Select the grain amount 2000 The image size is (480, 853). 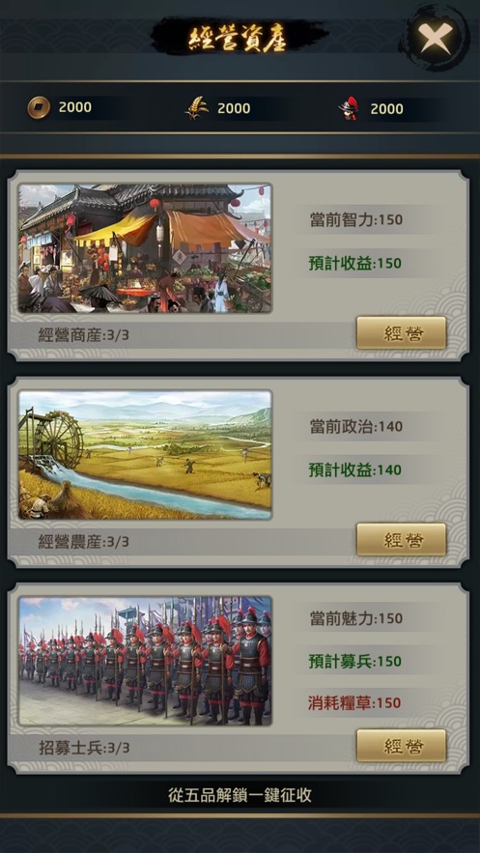point(234,108)
